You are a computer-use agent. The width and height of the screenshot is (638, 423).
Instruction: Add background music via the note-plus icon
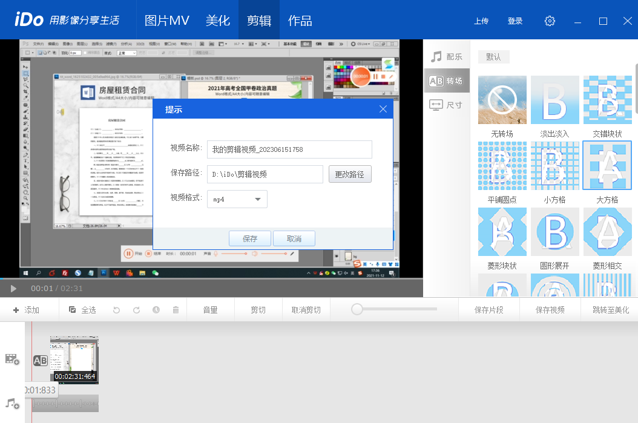point(12,404)
